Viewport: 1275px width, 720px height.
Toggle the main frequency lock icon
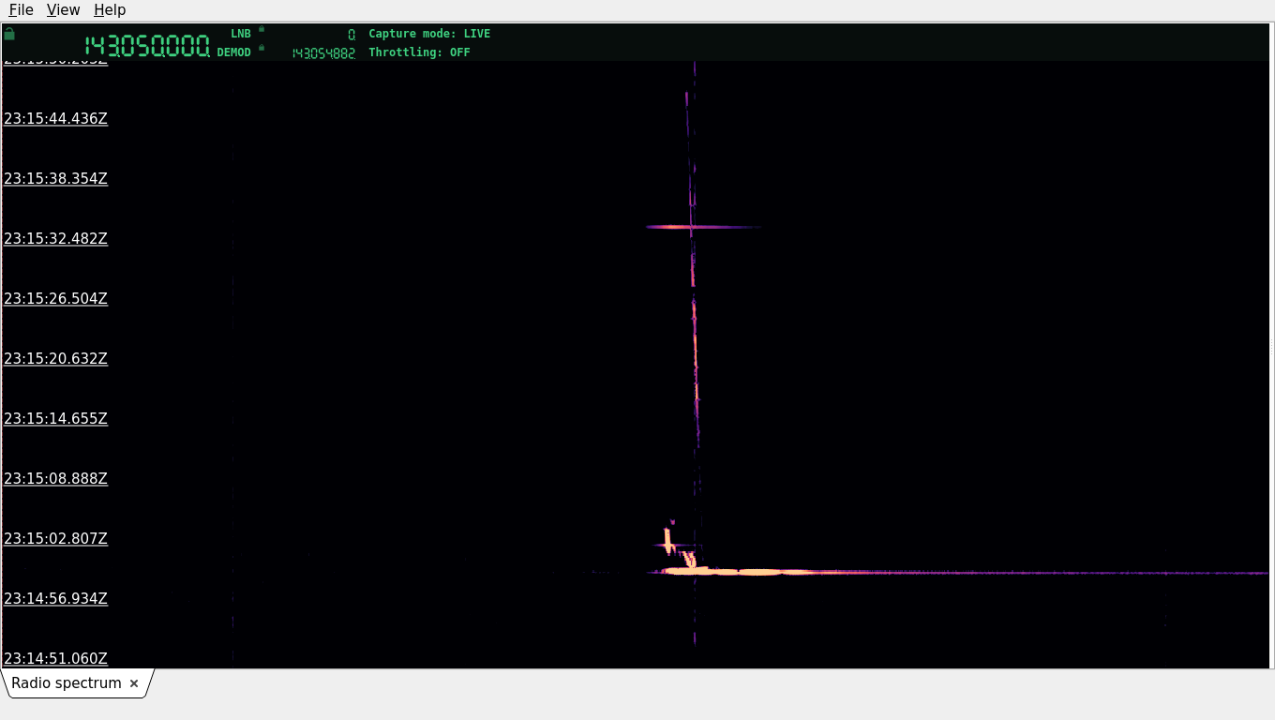pos(9,34)
